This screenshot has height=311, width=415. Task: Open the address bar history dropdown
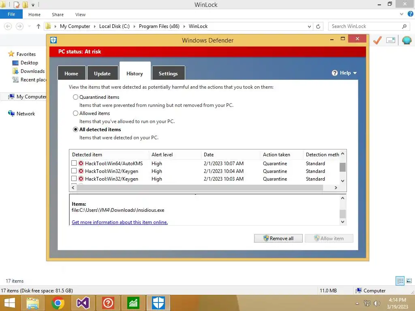309,26
